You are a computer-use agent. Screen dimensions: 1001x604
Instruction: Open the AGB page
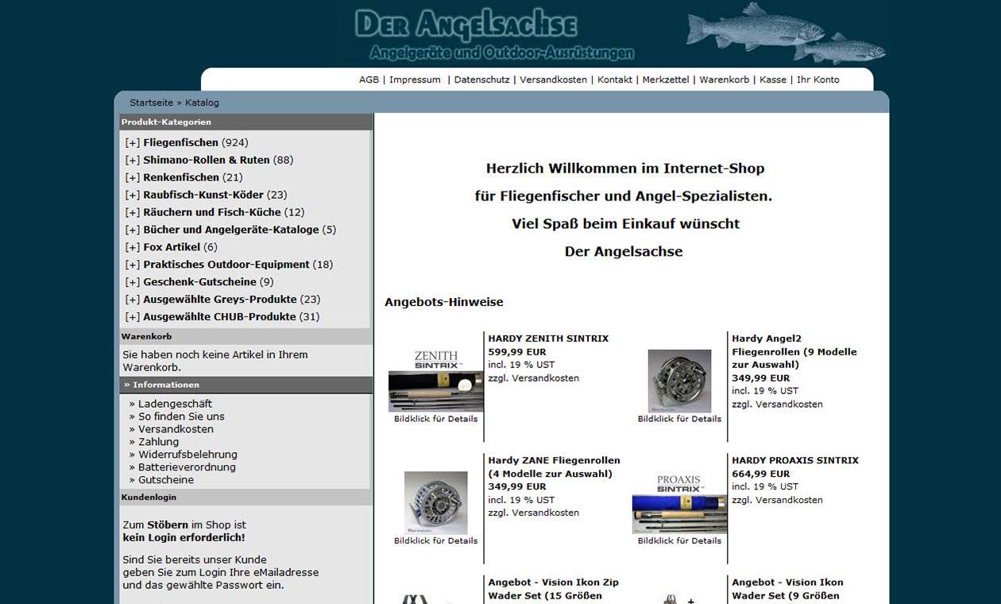369,80
